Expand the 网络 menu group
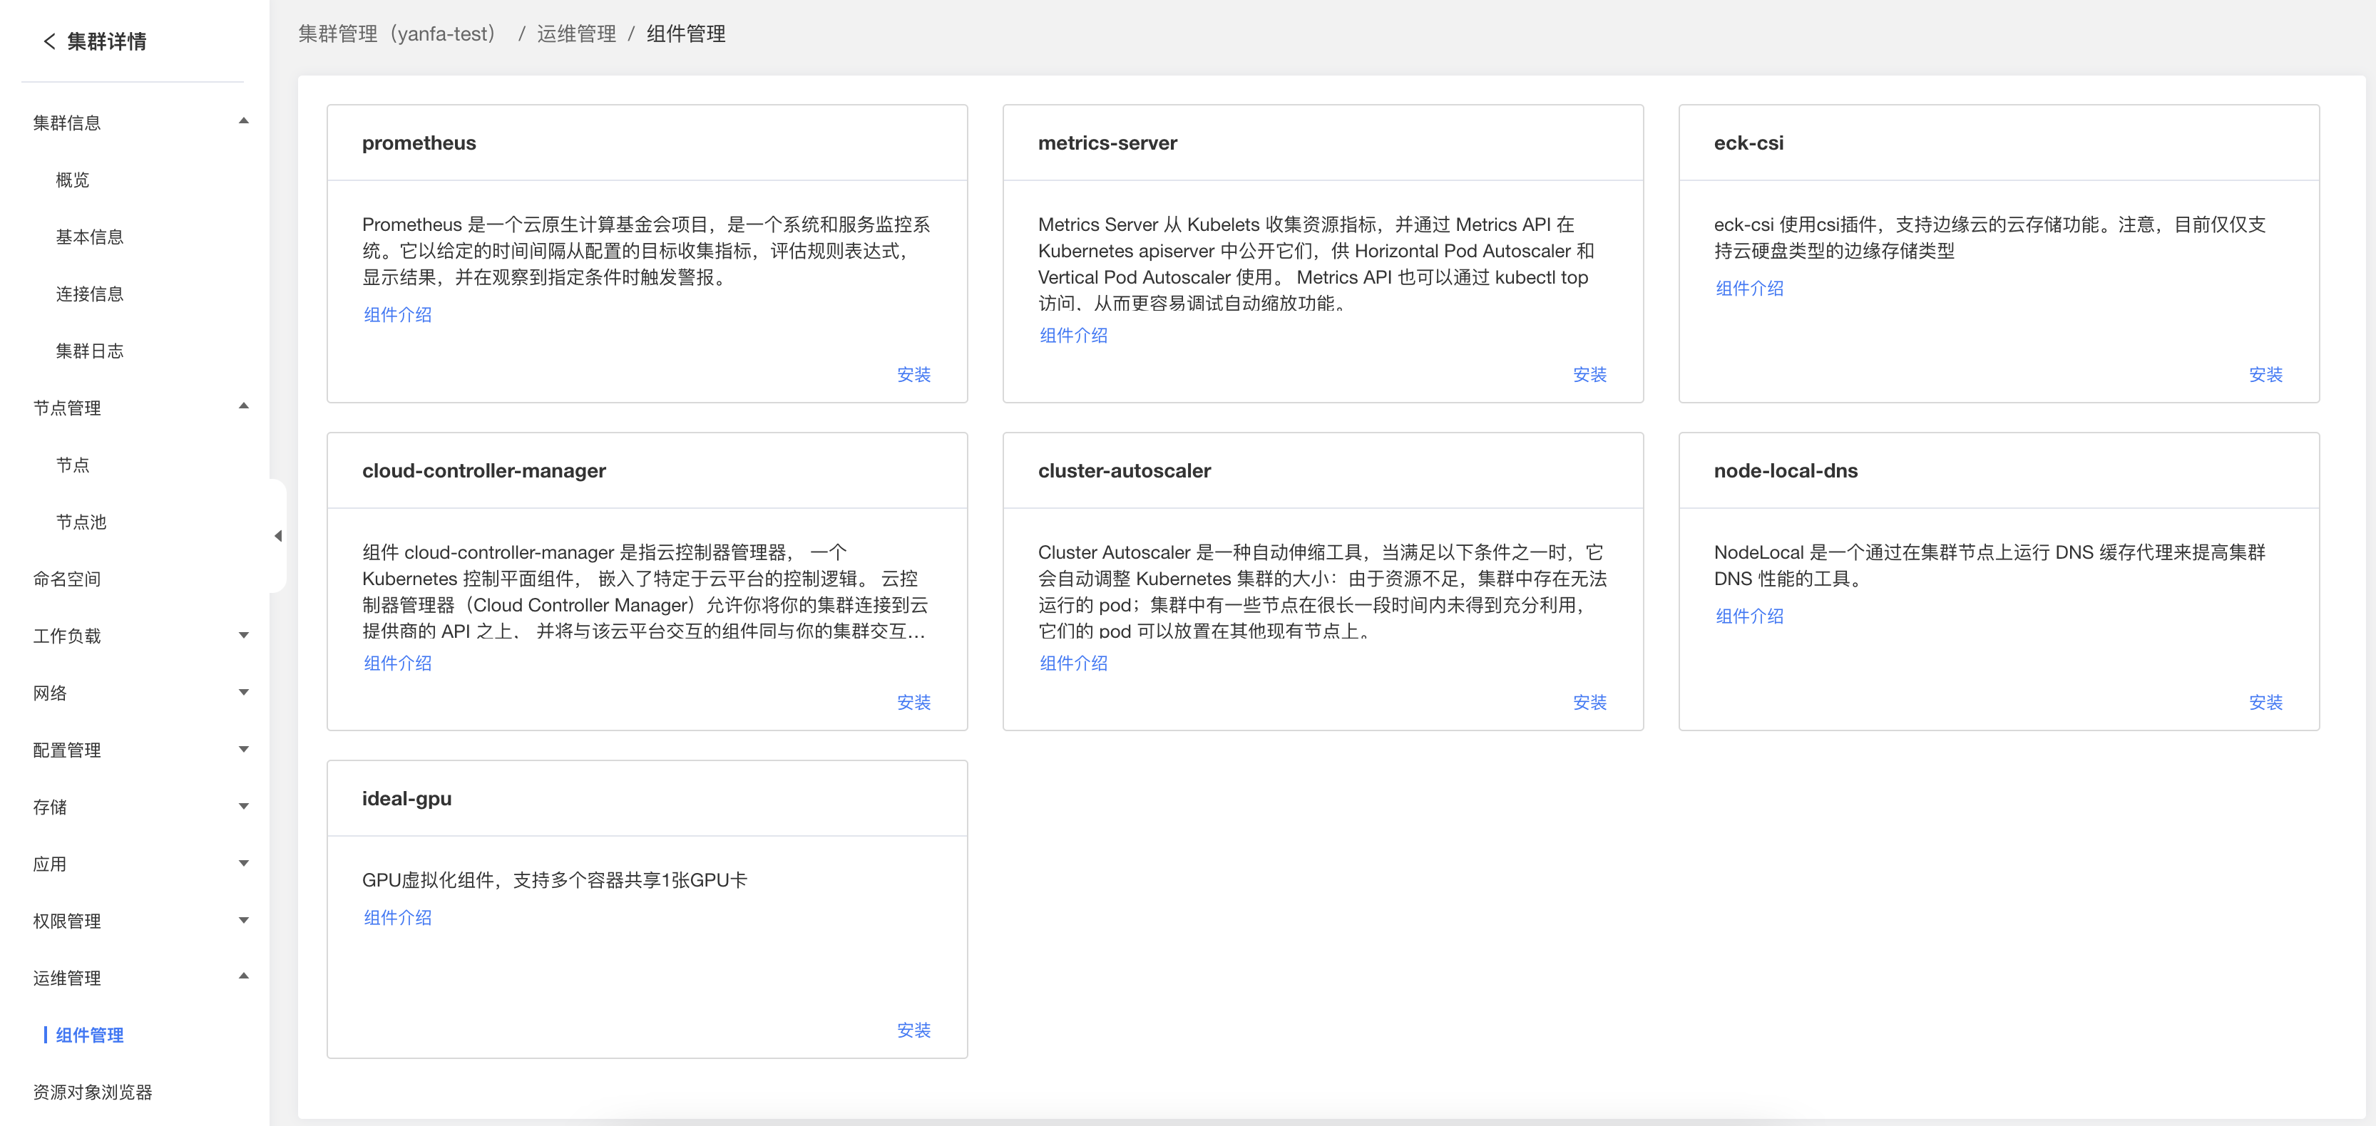Screen dimensions: 2376x1126 243,692
